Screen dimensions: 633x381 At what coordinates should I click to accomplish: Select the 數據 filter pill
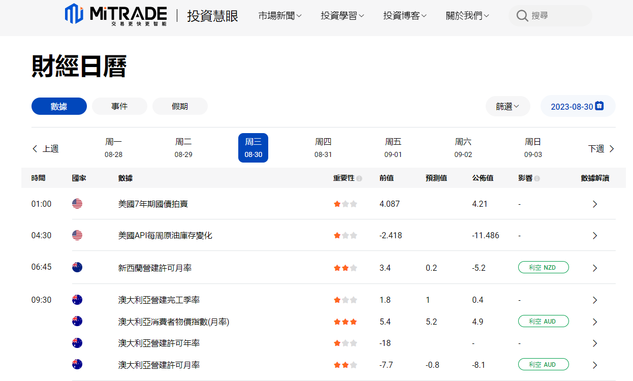(x=59, y=106)
